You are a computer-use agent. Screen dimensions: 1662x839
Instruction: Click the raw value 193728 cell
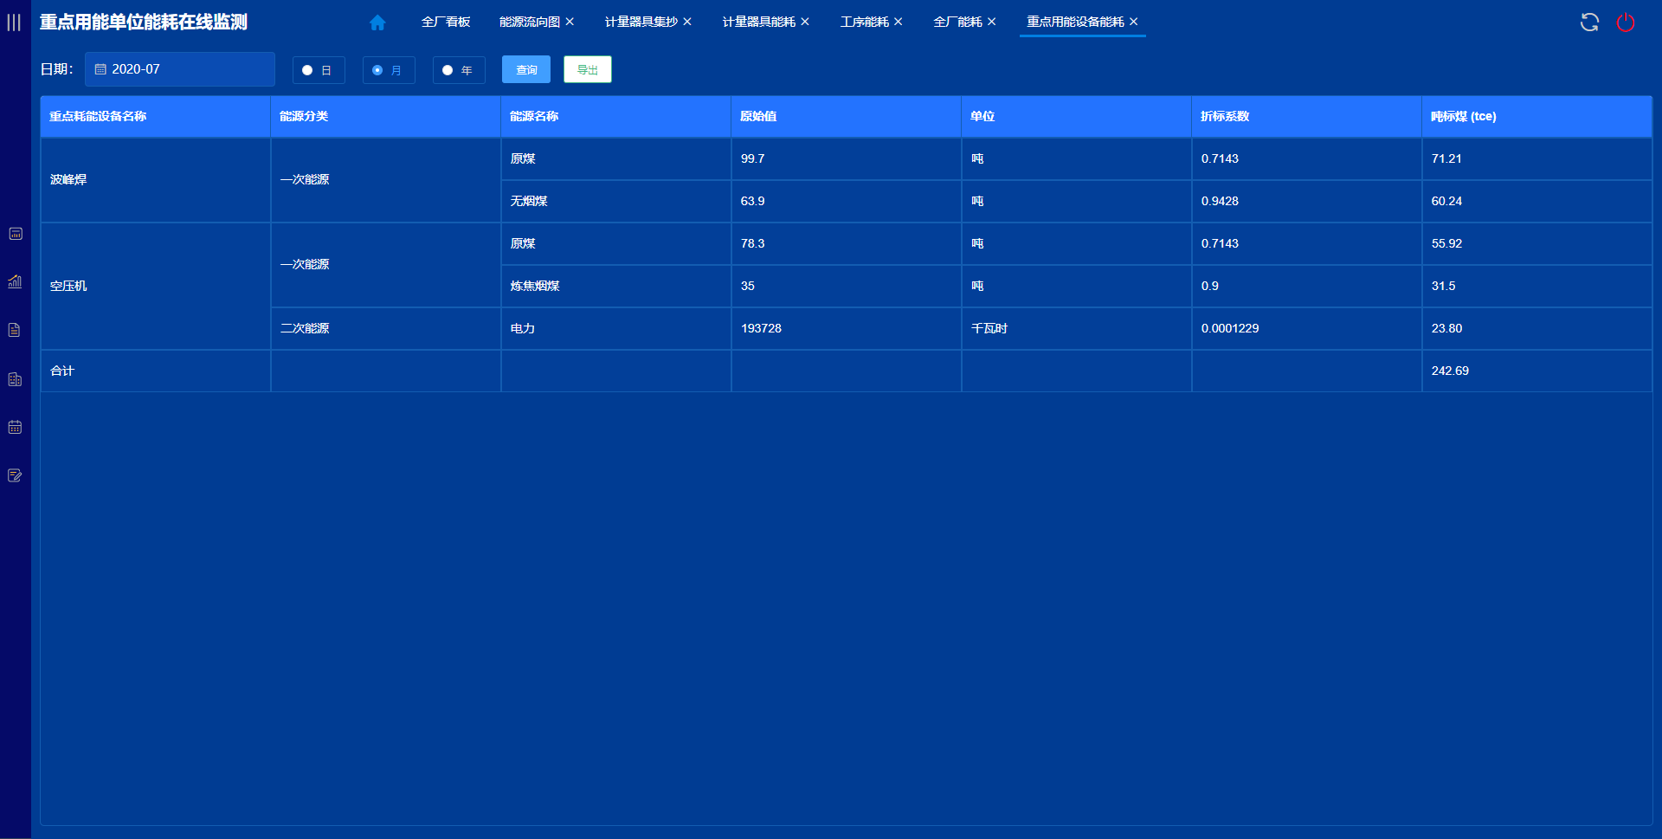pos(847,328)
